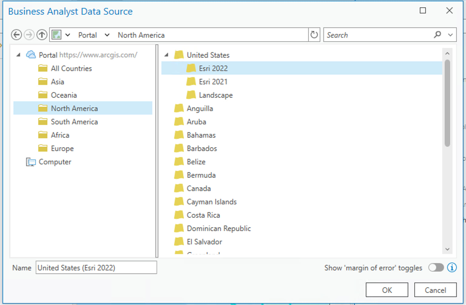Image resolution: width=466 pixels, height=305 pixels.
Task: Navigate up one folder level
Action: click(42, 35)
